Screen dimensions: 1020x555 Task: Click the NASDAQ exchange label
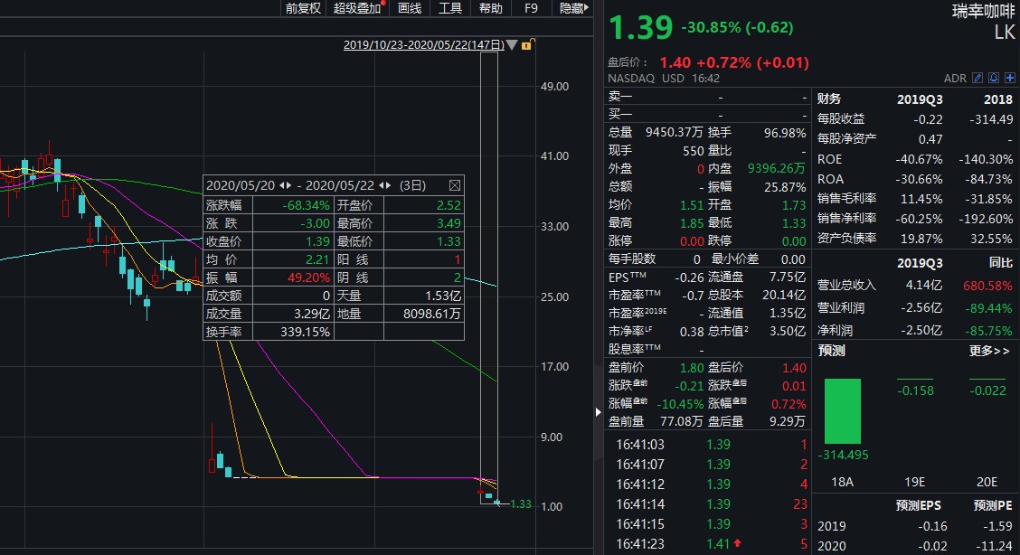coord(631,78)
